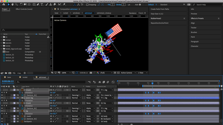Click the Local Axis Mode icon
Viewport: 223px width, 125px height.
pos(75,5)
